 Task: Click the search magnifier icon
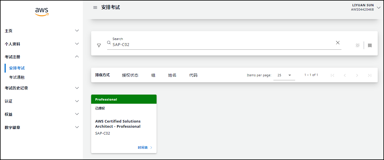click(109, 43)
